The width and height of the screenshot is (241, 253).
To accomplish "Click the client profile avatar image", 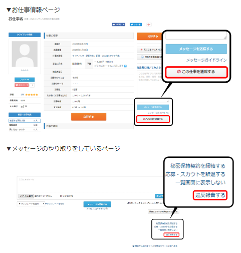I will pos(25,54).
